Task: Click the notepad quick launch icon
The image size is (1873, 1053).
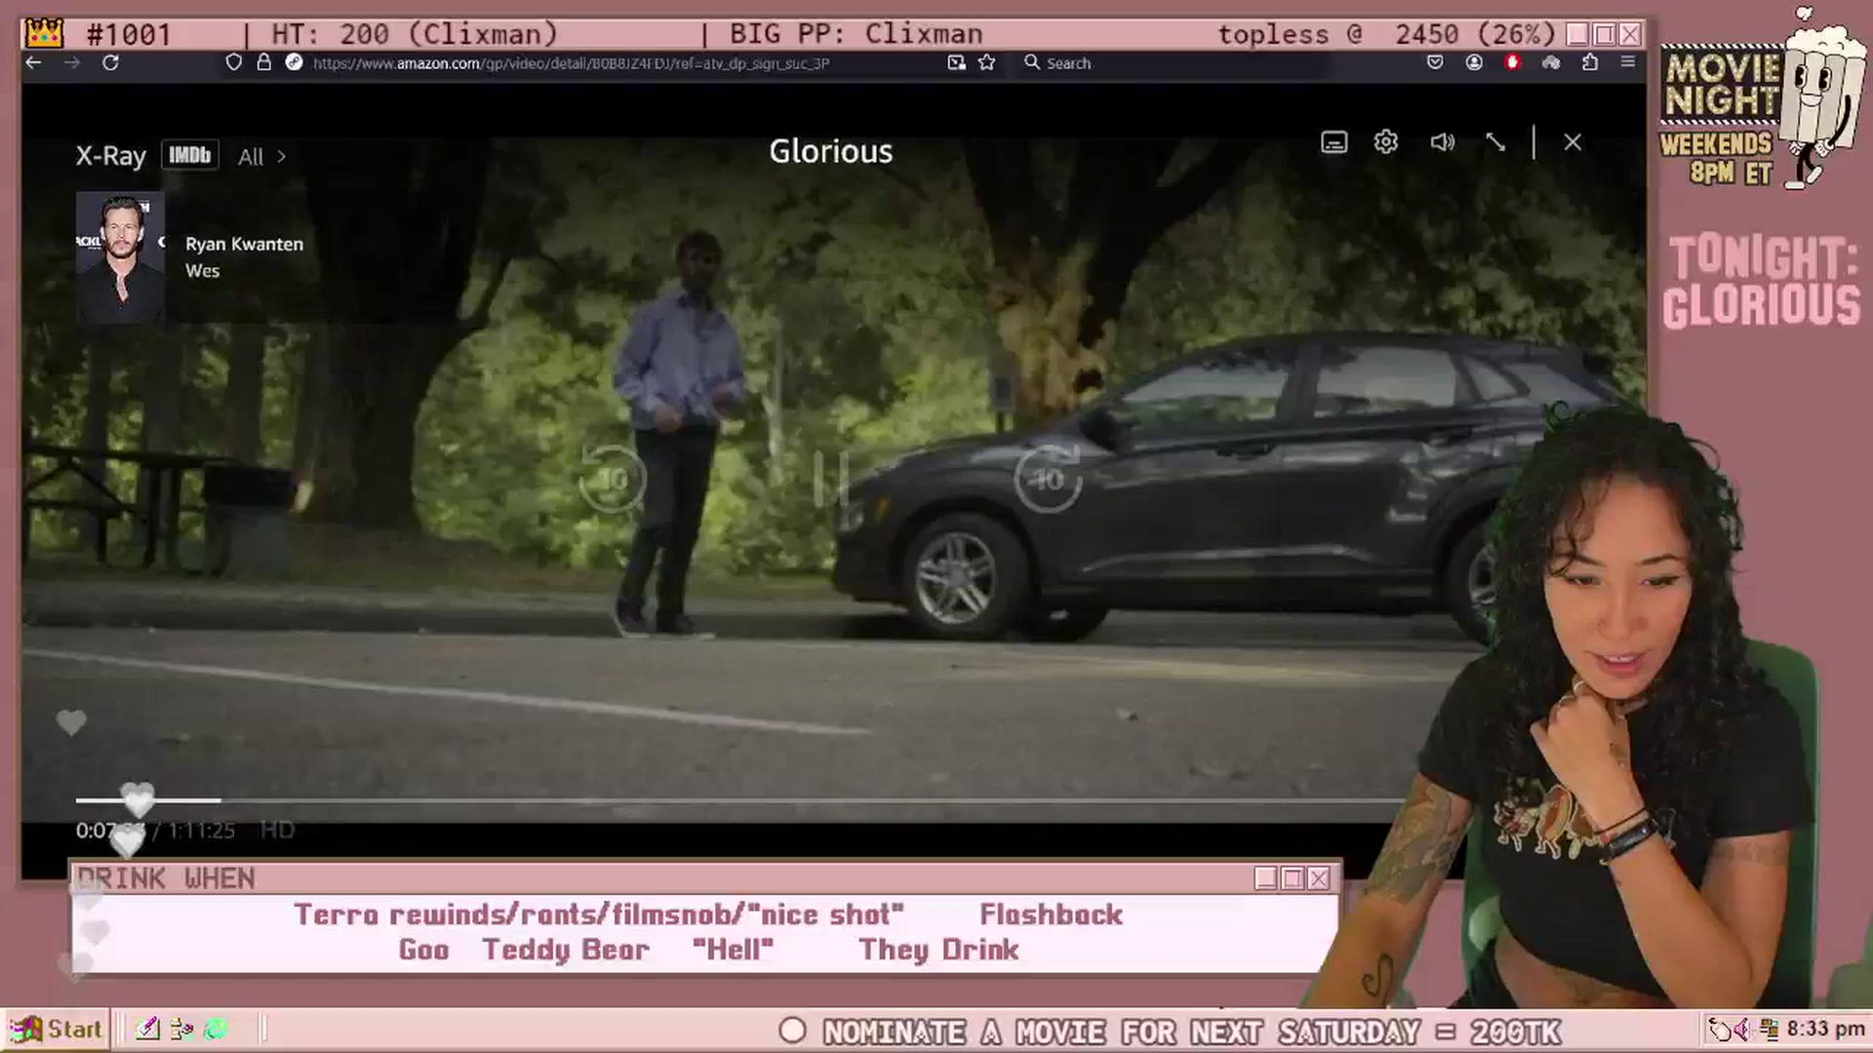Action: tap(147, 1029)
